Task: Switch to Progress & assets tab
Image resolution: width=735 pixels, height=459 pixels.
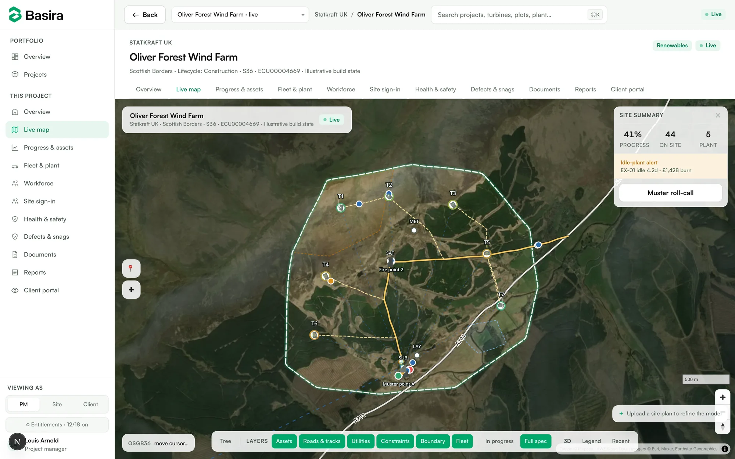Action: pos(239,89)
